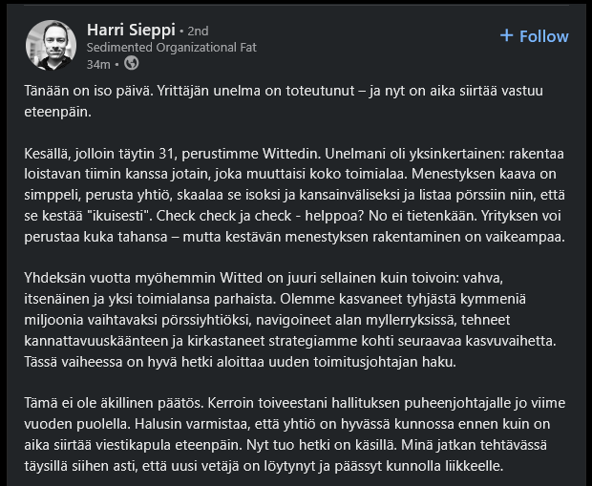Screen dimensions: 592x486
Task: Click the phrase 'Check check ja check'
Action: click(223, 216)
